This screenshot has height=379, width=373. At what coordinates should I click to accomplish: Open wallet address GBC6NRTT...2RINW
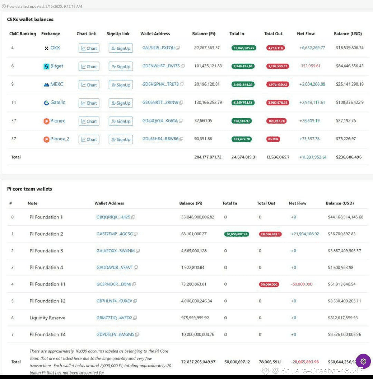point(160,102)
